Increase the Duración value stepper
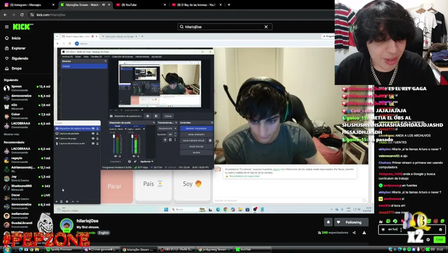448x253 pixels. pyautogui.click(x=175, y=134)
